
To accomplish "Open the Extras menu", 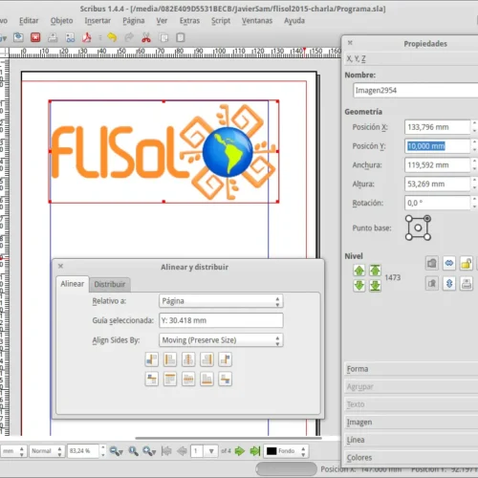I will pyautogui.click(x=189, y=21).
